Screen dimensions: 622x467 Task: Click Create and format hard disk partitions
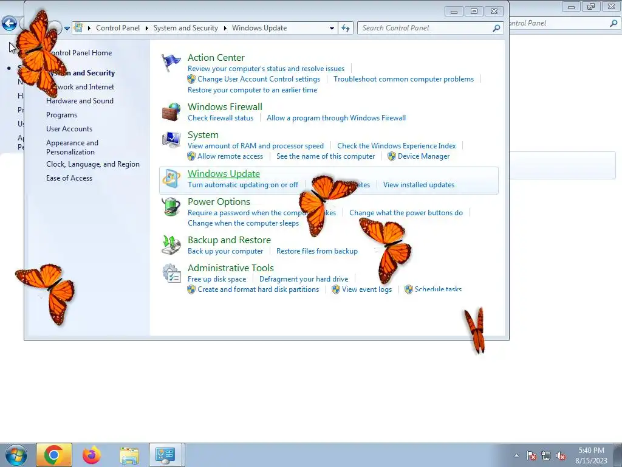pos(258,289)
